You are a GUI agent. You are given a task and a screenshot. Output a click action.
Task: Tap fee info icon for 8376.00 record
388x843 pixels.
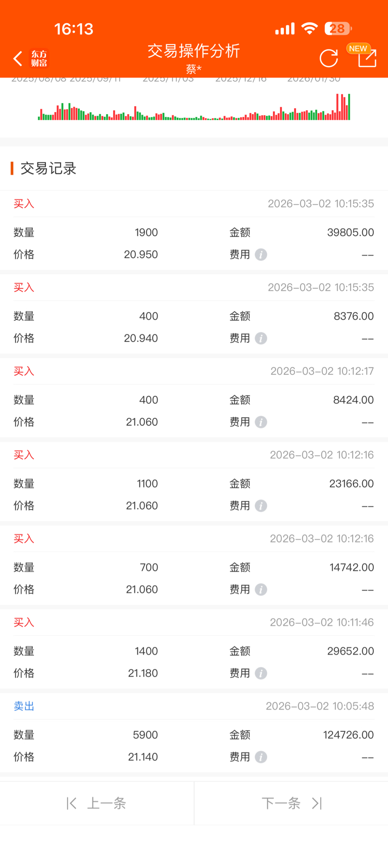pyautogui.click(x=261, y=338)
